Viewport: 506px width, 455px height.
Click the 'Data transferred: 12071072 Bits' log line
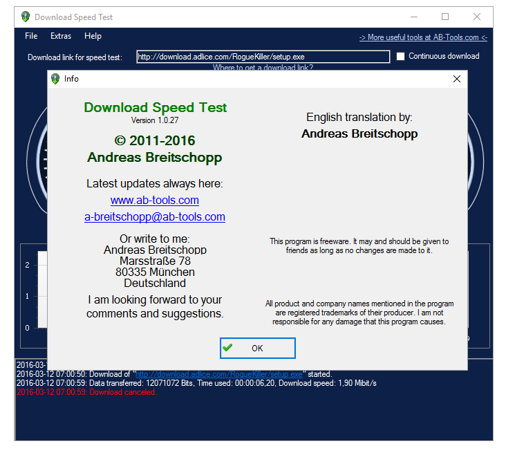tap(196, 383)
